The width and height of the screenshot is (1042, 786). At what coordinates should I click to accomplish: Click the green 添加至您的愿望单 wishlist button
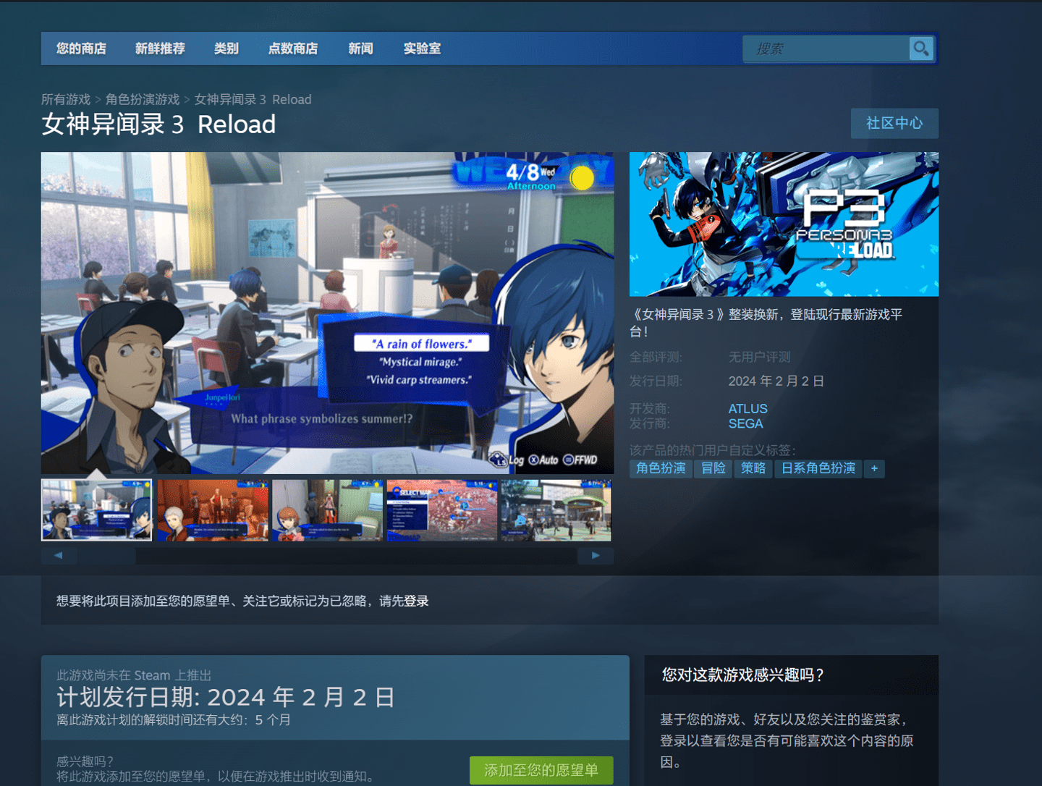(x=541, y=770)
